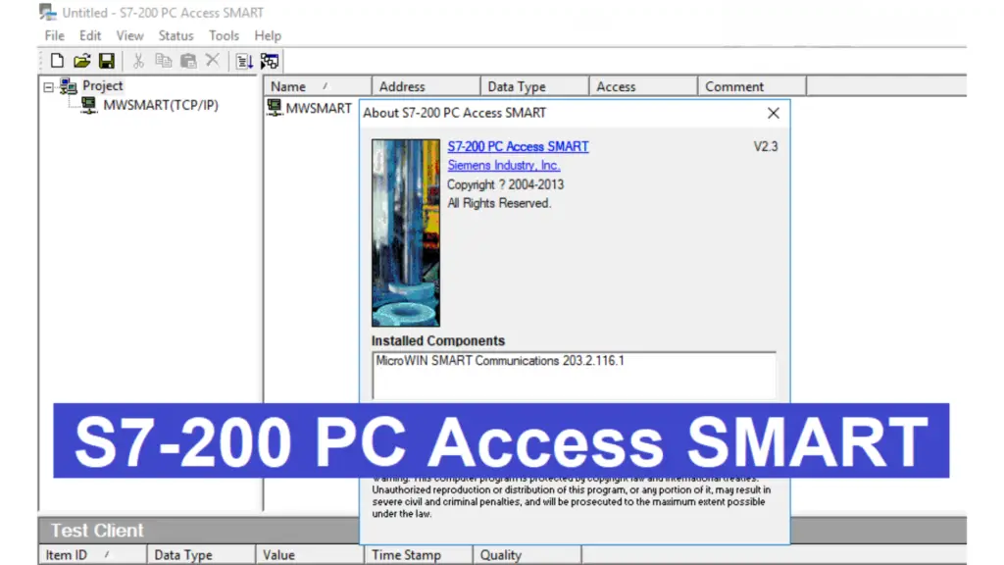Open the Siemens Industry, Inc. link
The width and height of the screenshot is (1004, 565).
pos(503,165)
